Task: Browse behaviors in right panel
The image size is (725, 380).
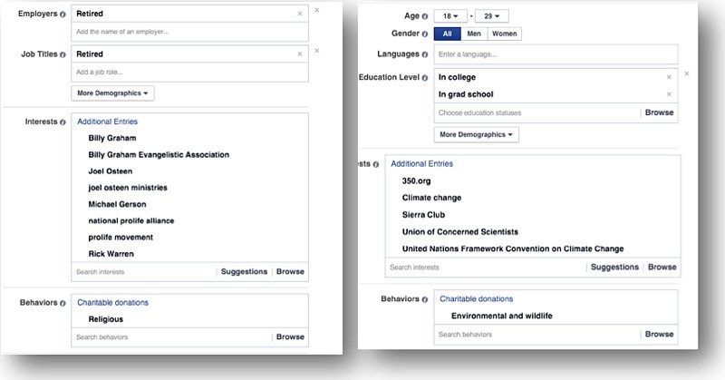Action: tap(660, 334)
